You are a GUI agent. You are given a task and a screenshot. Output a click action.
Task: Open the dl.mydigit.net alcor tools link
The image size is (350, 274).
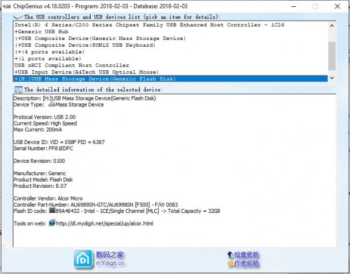(x=106, y=223)
